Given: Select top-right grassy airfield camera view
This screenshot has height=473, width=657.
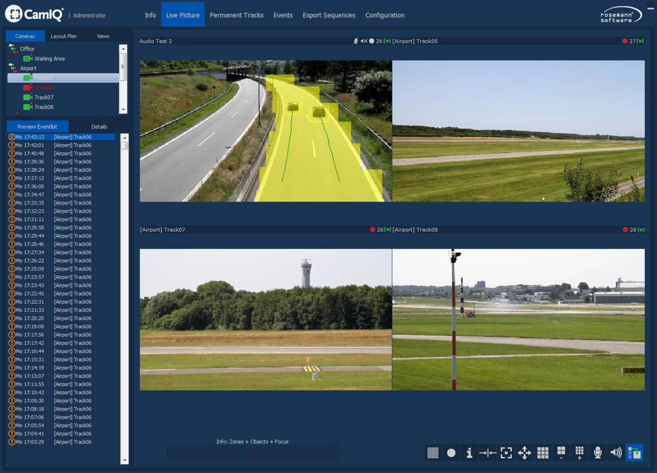Looking at the screenshot, I should [x=518, y=131].
